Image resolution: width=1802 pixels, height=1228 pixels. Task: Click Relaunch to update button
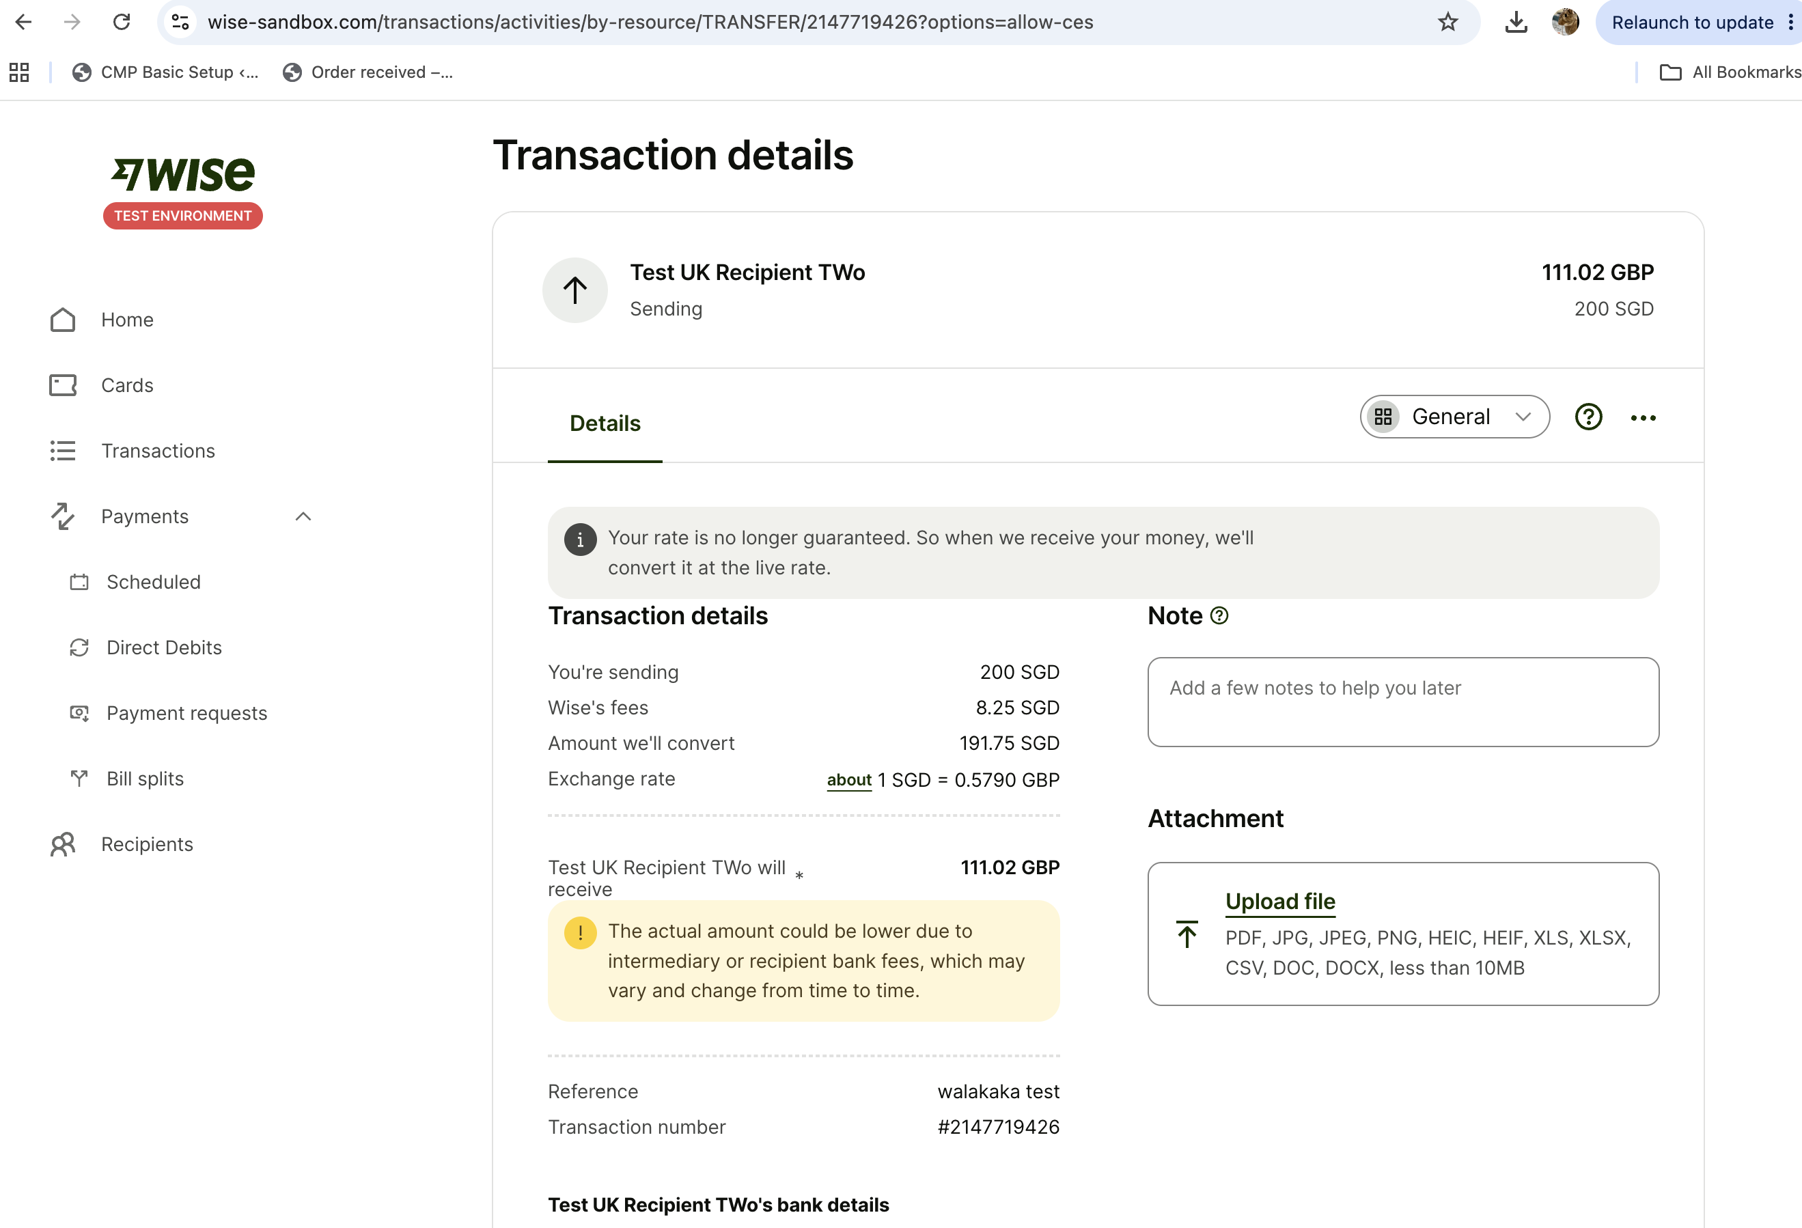pos(1692,22)
